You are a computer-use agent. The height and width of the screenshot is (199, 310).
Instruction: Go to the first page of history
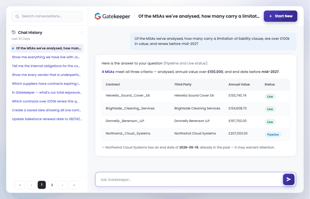[20, 185]
